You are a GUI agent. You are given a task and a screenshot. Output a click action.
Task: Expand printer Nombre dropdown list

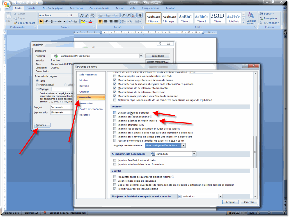(x=141, y=56)
